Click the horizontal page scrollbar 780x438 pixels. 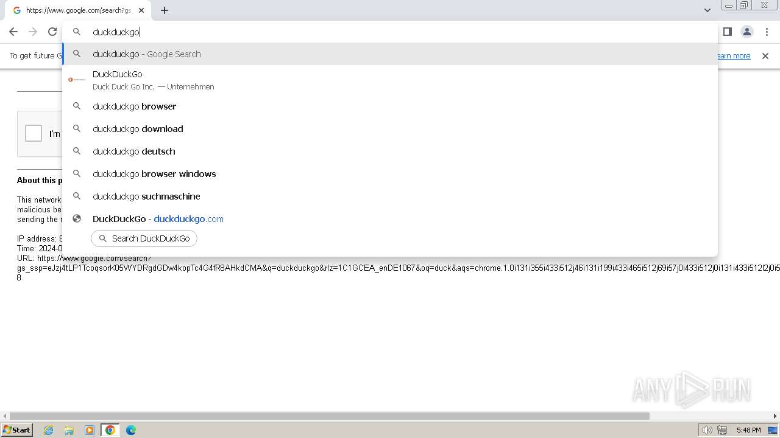329,416
